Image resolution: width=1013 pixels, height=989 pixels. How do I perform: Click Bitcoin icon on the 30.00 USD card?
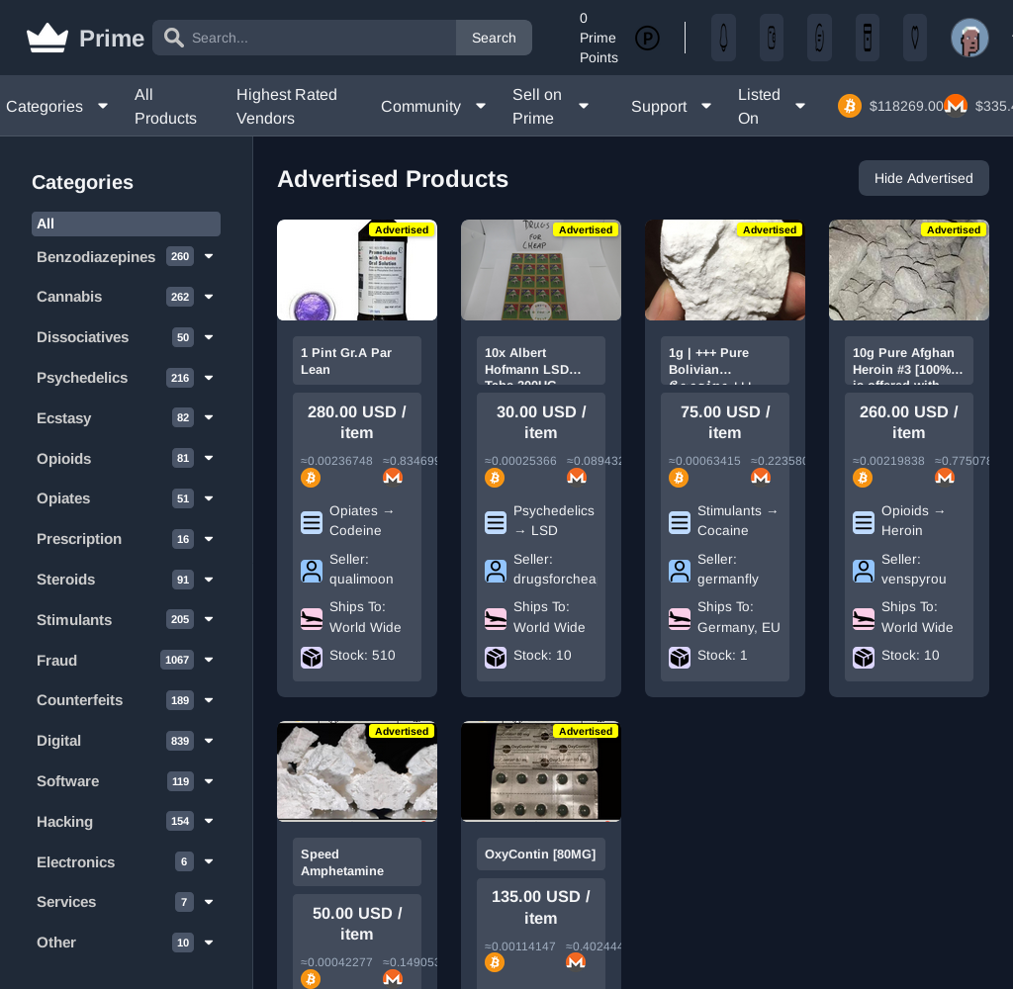coord(495,478)
